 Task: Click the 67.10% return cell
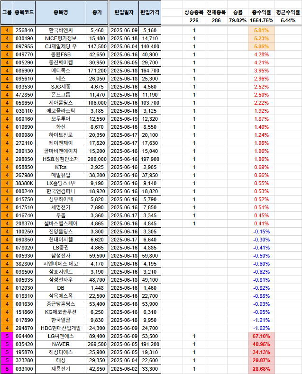[261, 336]
